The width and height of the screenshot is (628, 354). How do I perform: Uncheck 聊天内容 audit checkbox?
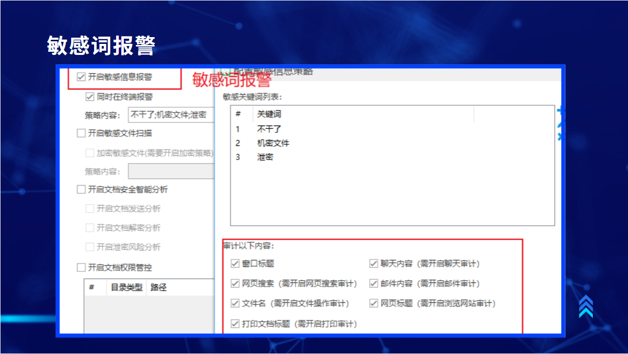[x=373, y=264]
